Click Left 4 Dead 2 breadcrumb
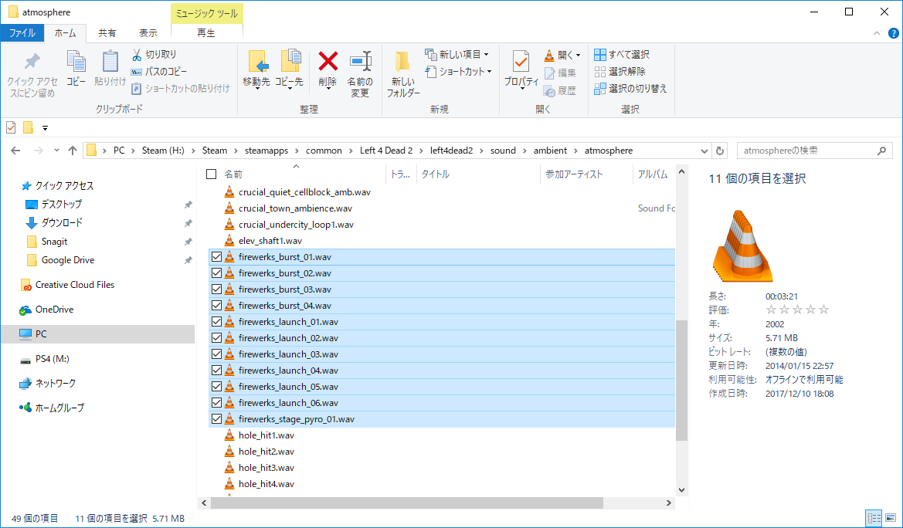903x528 pixels. pyautogui.click(x=386, y=151)
